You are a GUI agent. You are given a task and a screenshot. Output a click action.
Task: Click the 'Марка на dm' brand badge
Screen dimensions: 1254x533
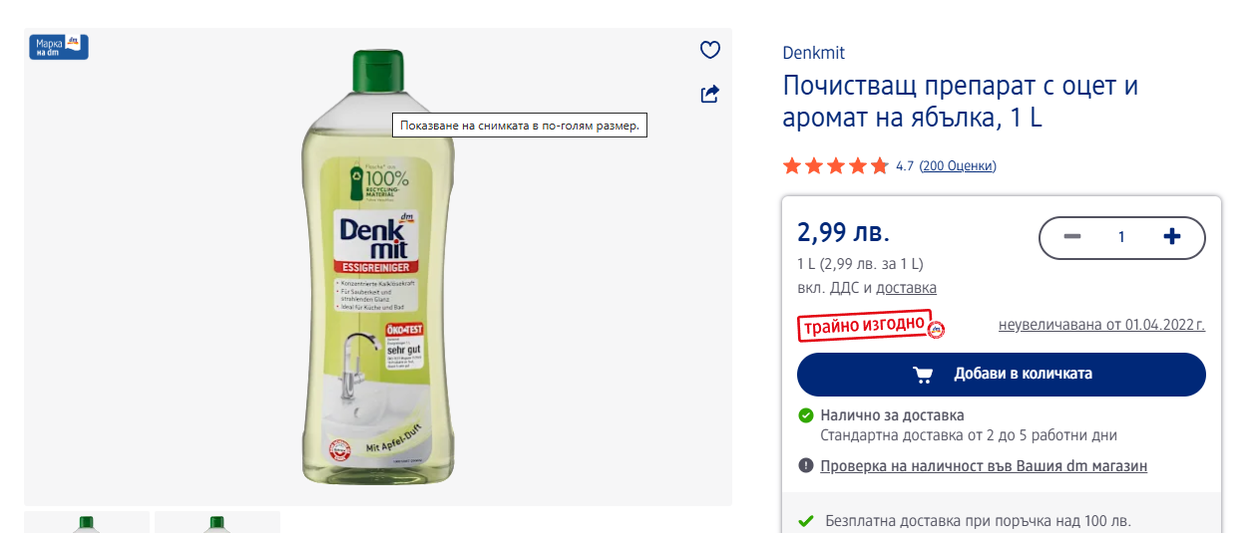[59, 47]
